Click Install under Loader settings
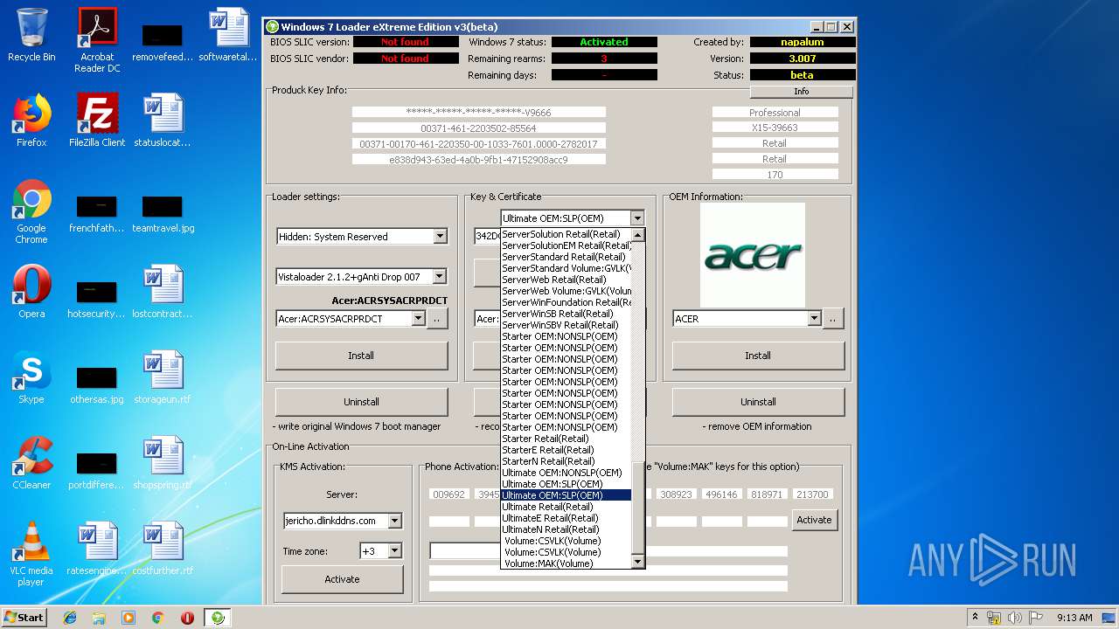The image size is (1119, 629). (361, 356)
